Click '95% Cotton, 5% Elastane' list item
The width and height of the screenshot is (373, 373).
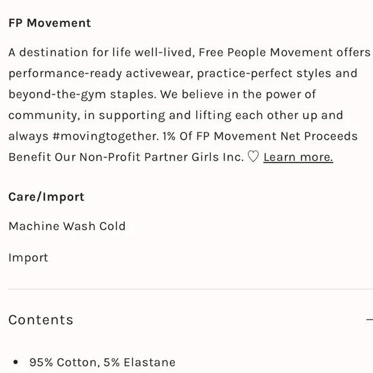click(x=102, y=362)
